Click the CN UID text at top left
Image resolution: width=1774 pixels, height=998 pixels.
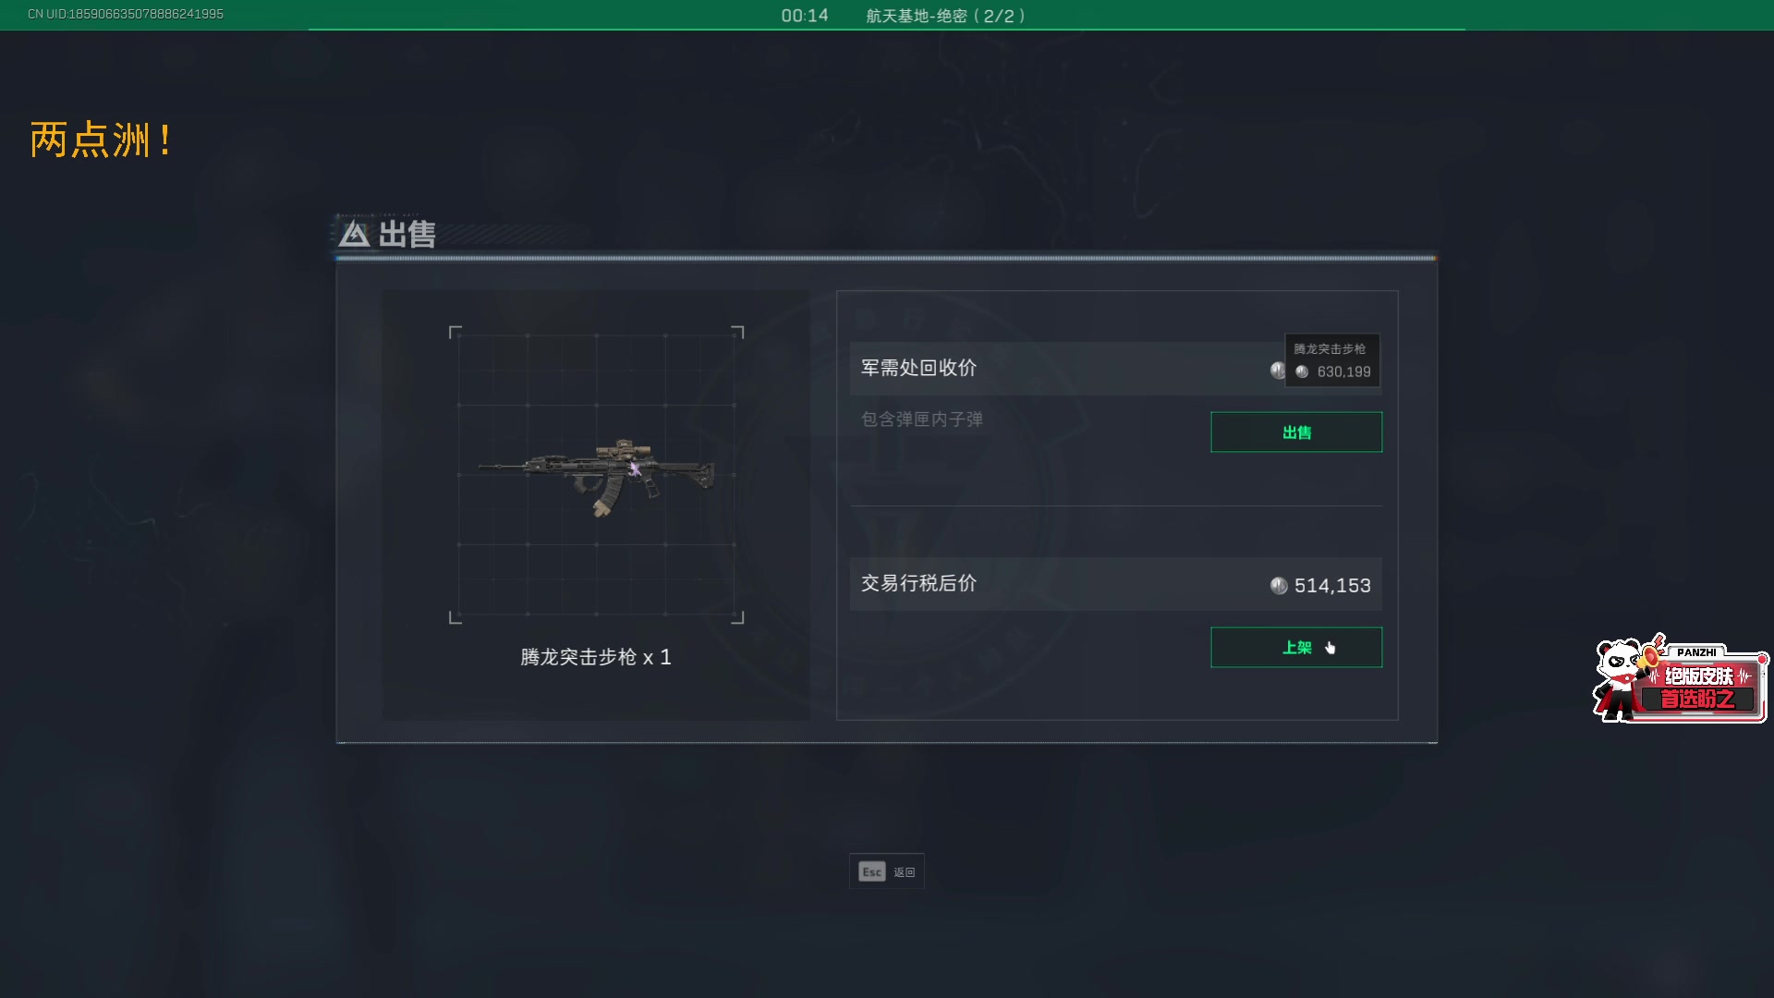[x=126, y=14]
